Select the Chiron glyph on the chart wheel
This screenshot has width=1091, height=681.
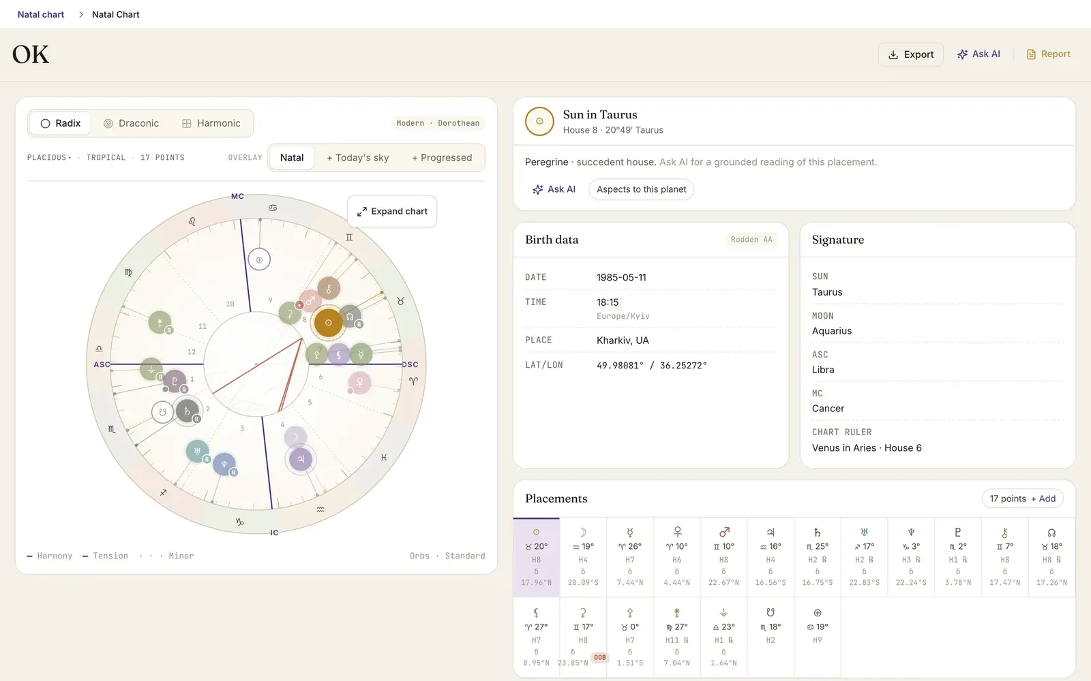pos(329,289)
